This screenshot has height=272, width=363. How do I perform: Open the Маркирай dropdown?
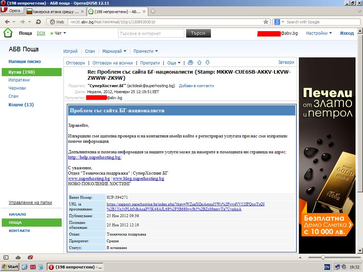[x=115, y=51]
